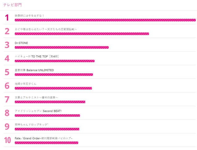Open the 邪神ちゃんドロップキック' entry

[31, 124]
